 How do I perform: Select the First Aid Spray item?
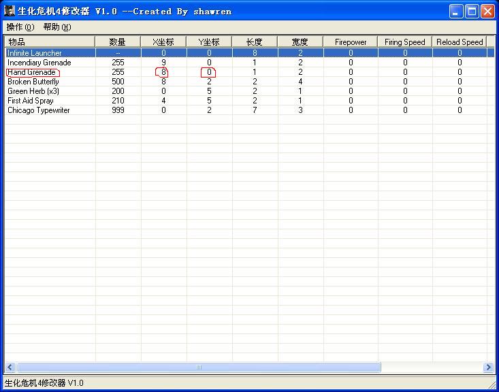[x=31, y=101]
